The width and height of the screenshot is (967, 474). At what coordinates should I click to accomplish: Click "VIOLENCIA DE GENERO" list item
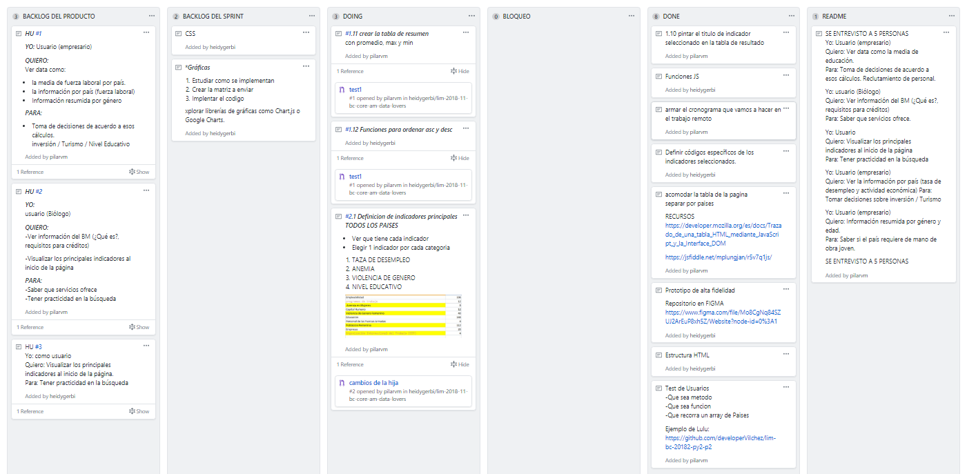[385, 278]
